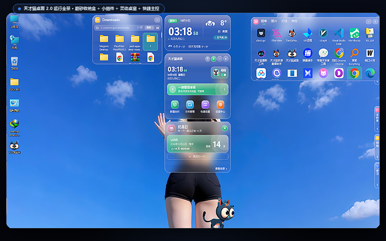Click the 空气优 28 air quality badge
This screenshot has width=386, height=241.
(x=221, y=38)
